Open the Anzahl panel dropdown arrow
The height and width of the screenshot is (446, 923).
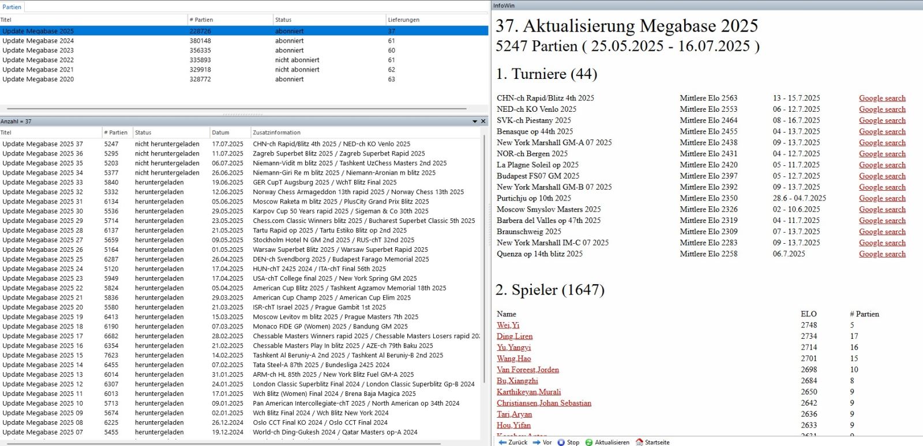coord(475,122)
